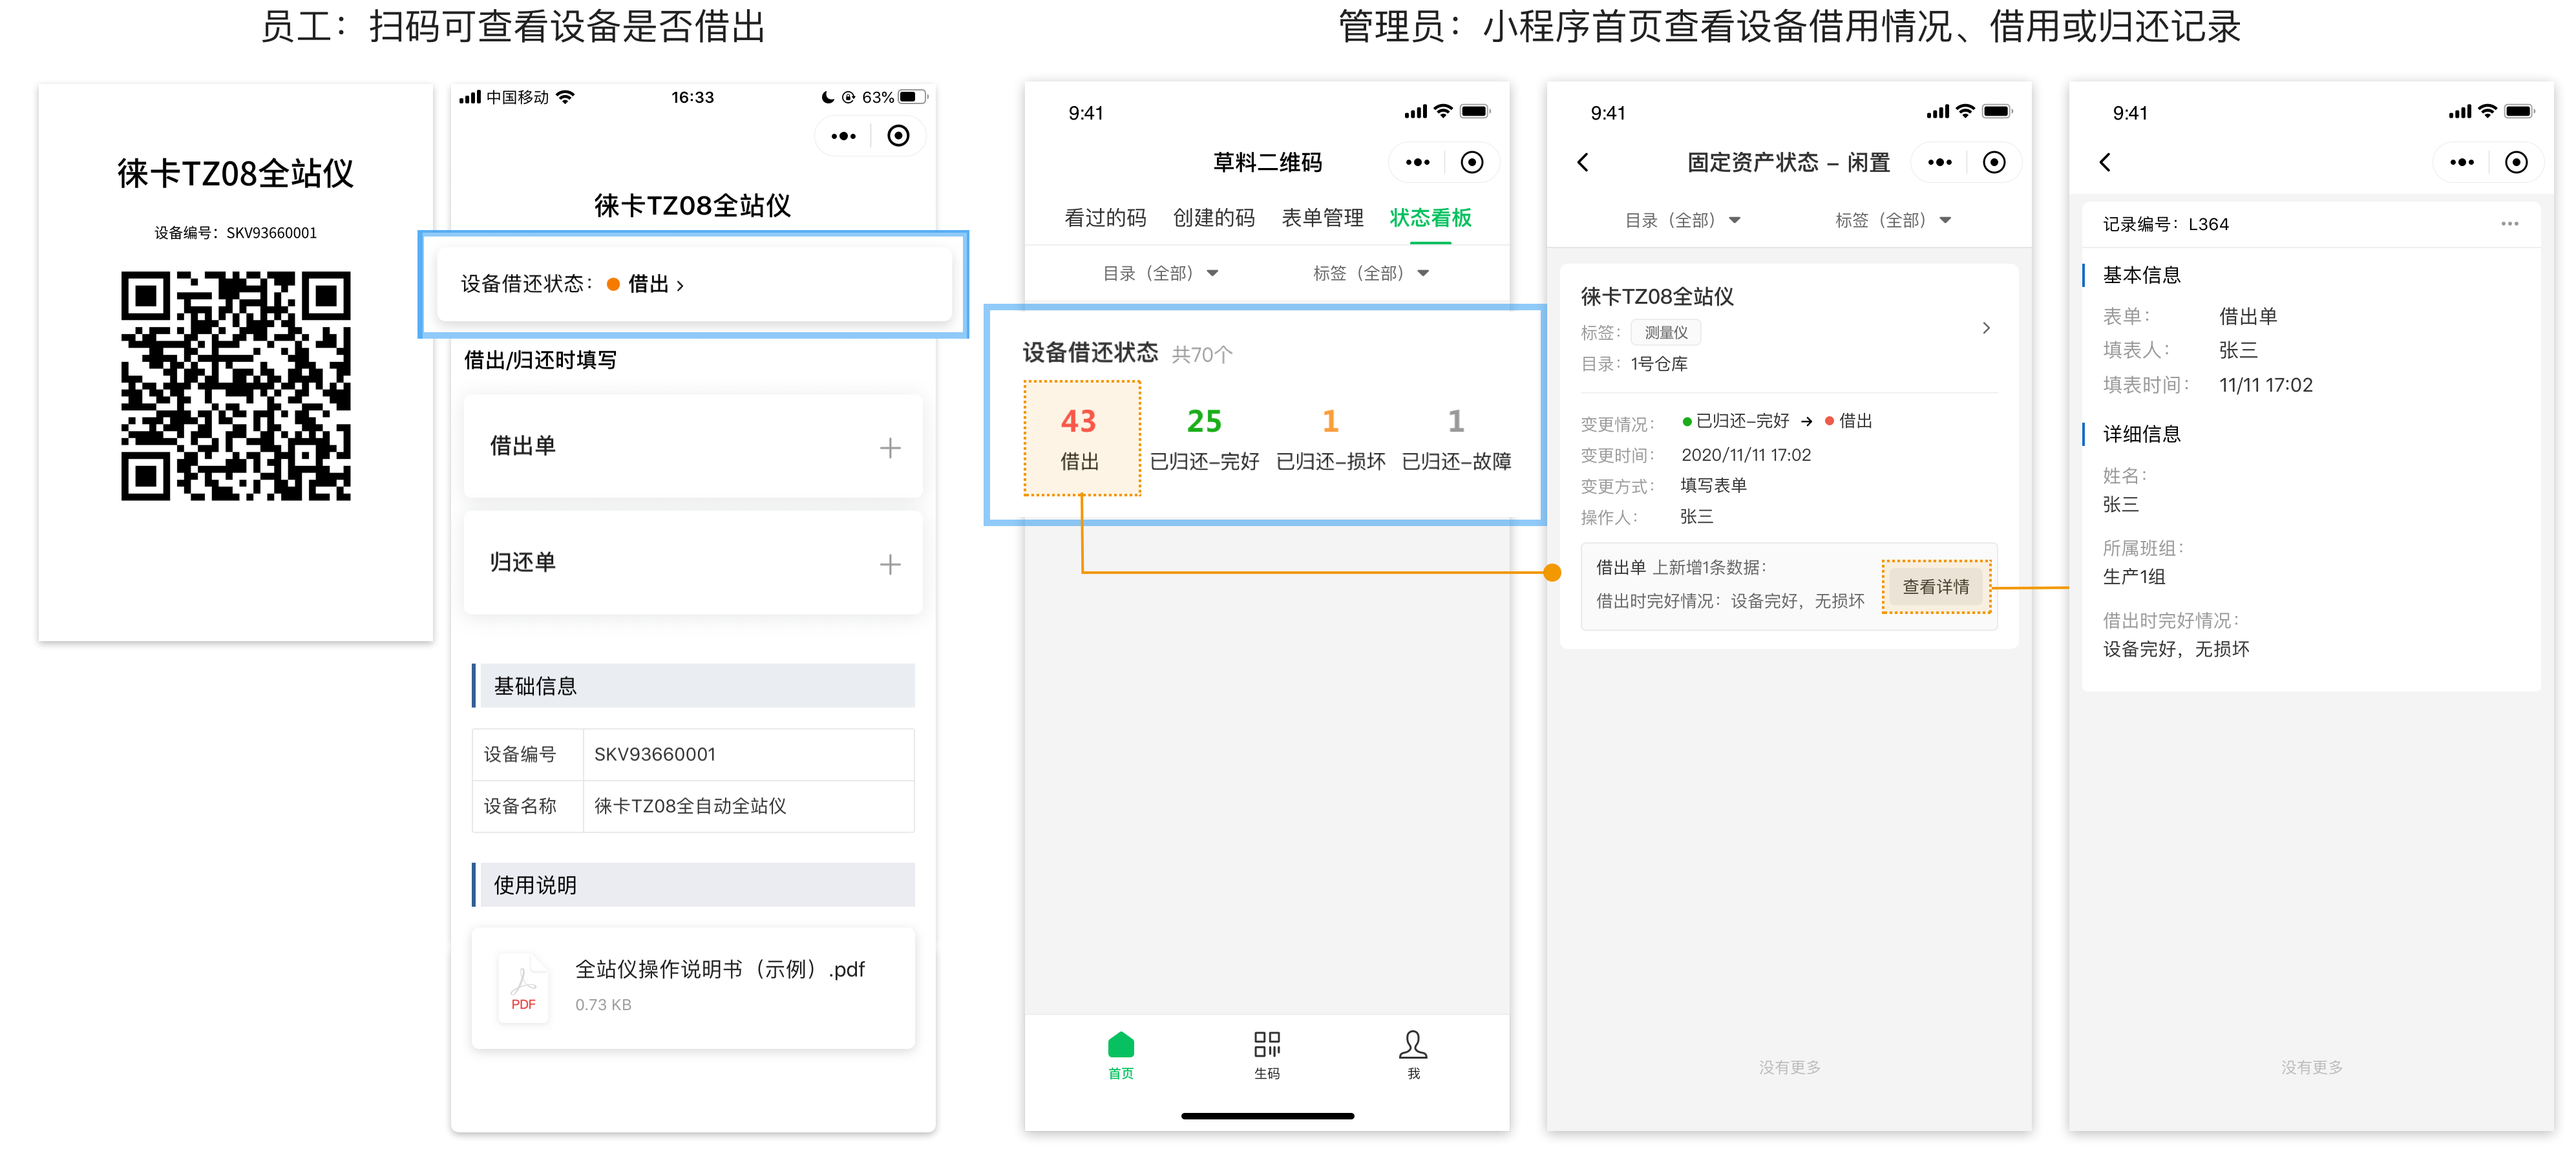Open 全站仪操作说明书（示例）.pdf file
This screenshot has width=2576, height=1153.
pyautogui.click(x=693, y=988)
